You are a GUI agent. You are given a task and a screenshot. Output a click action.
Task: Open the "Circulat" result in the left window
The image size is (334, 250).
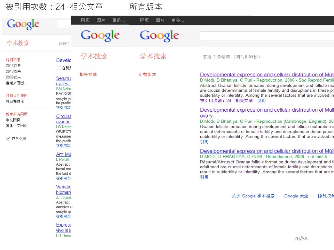click(x=64, y=119)
